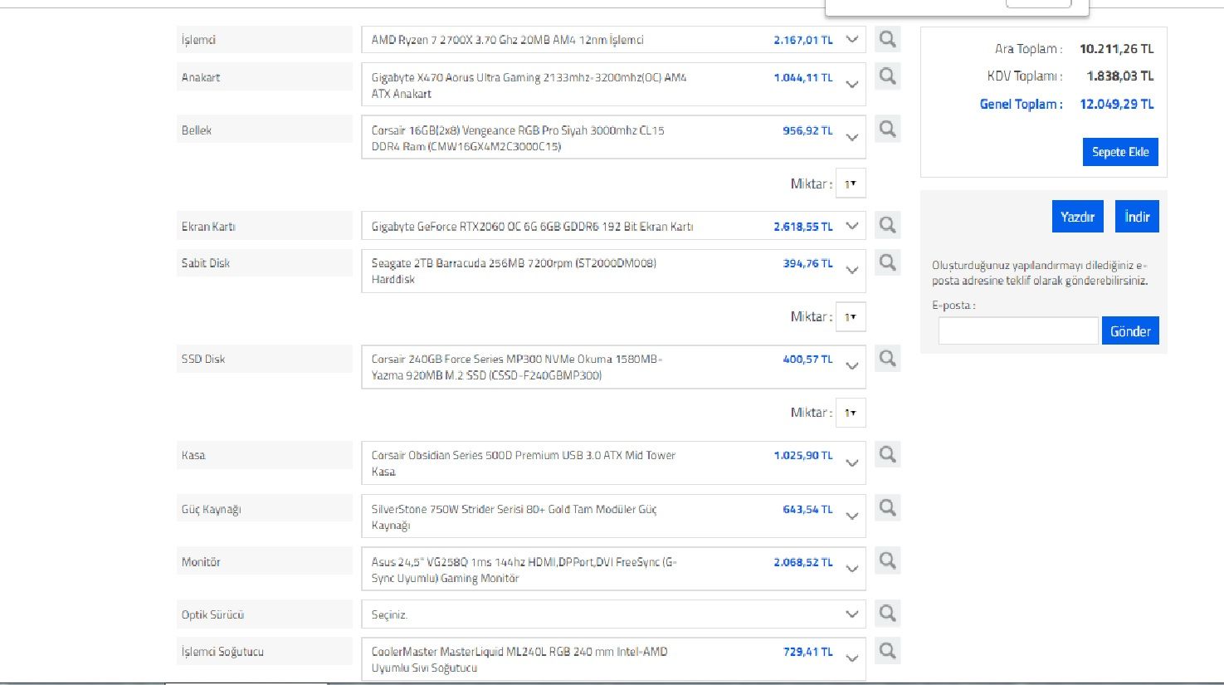The height and width of the screenshot is (685, 1224).
Task: Click the Sepete Ekle button
Action: click(x=1120, y=152)
